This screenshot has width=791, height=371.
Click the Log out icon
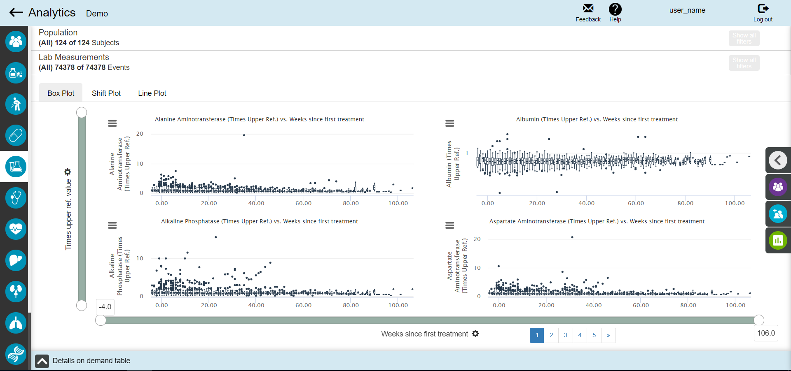click(763, 8)
